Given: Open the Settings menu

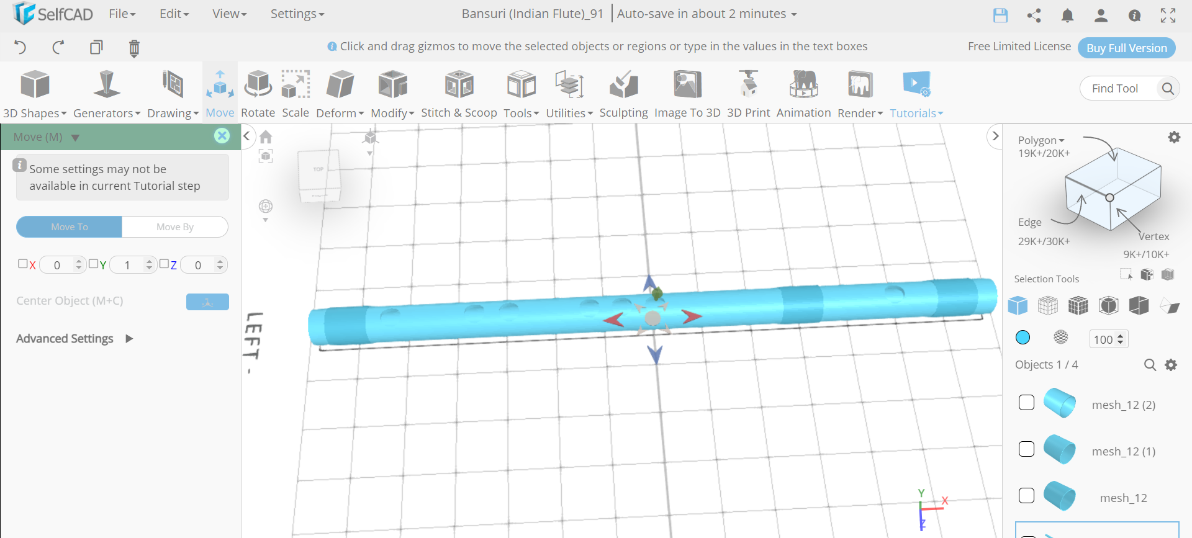Looking at the screenshot, I should tap(297, 14).
